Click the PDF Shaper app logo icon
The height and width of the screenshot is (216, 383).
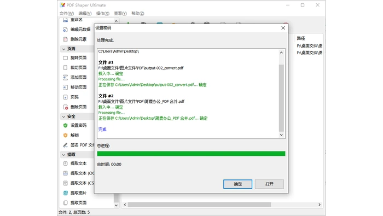[x=62, y=5]
